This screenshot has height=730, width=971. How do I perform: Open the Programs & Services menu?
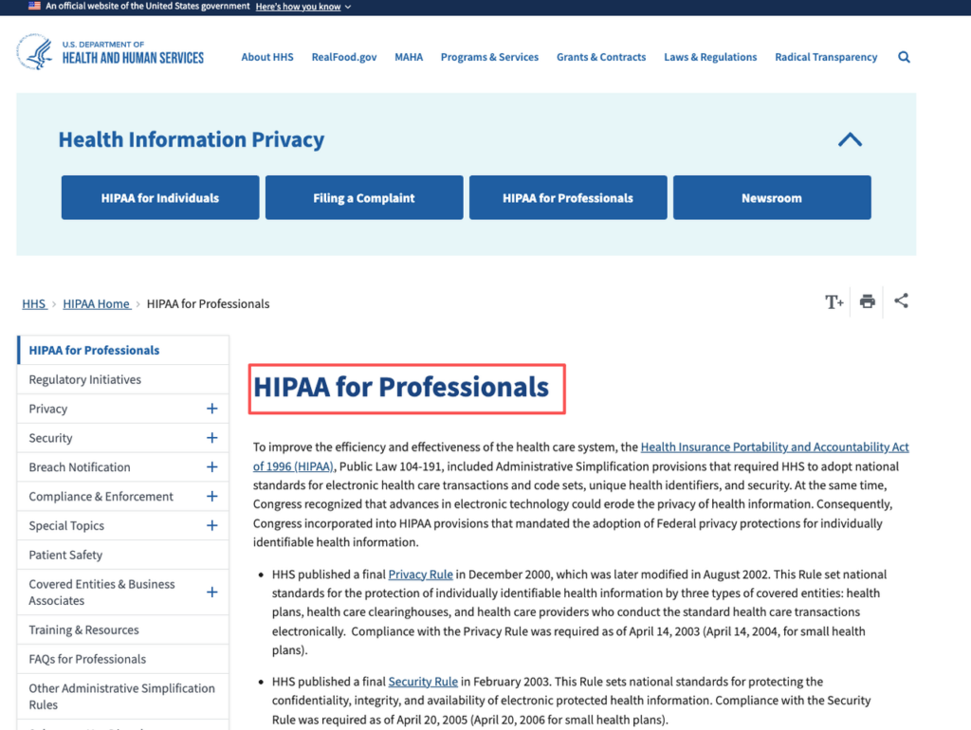pyautogui.click(x=489, y=57)
